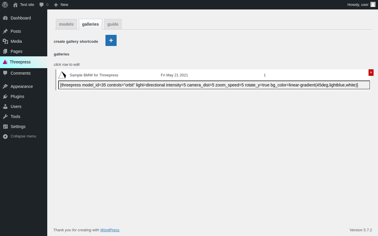Open the Settings label
Screen dimensions: 378x236
(18, 127)
